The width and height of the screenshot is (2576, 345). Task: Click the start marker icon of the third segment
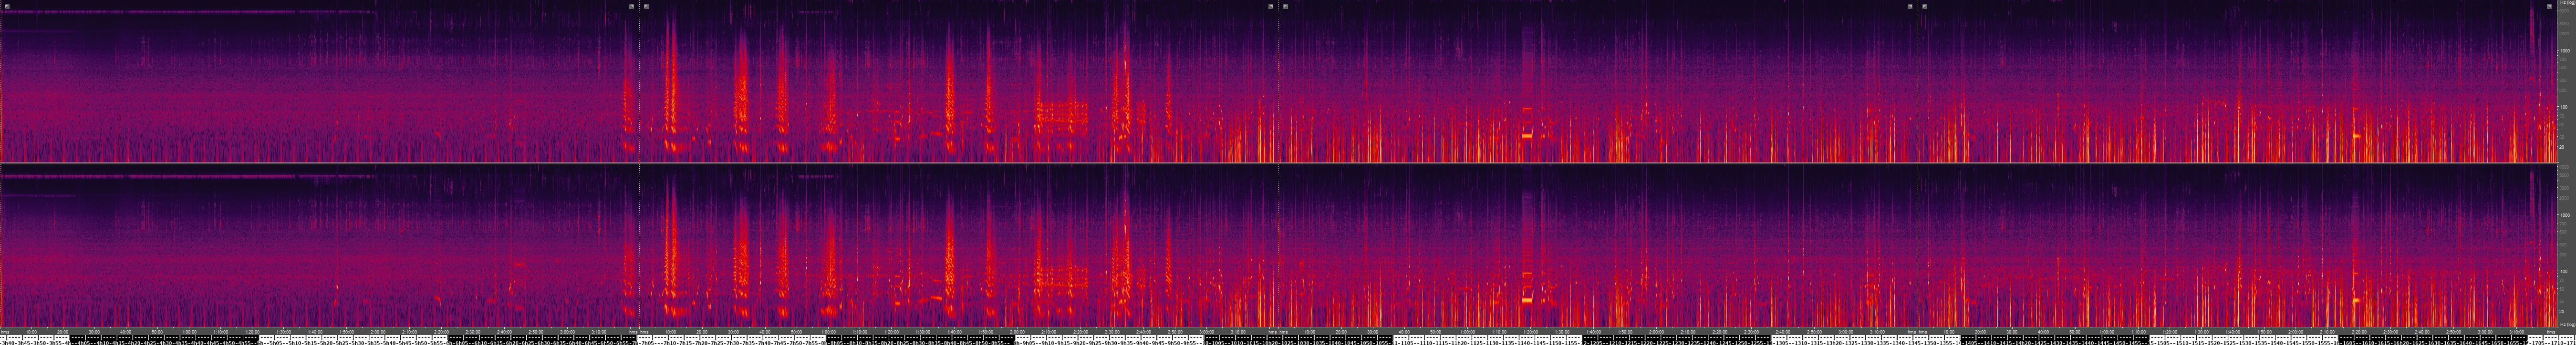pyautogui.click(x=1285, y=6)
